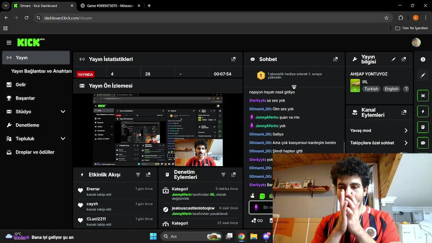Click the green emote below the chat
The image size is (432, 243).
(x=262, y=196)
